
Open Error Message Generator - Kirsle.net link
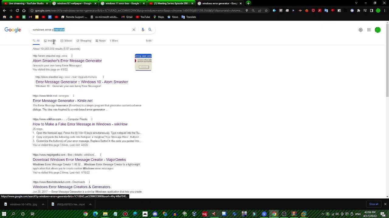coord(63,101)
